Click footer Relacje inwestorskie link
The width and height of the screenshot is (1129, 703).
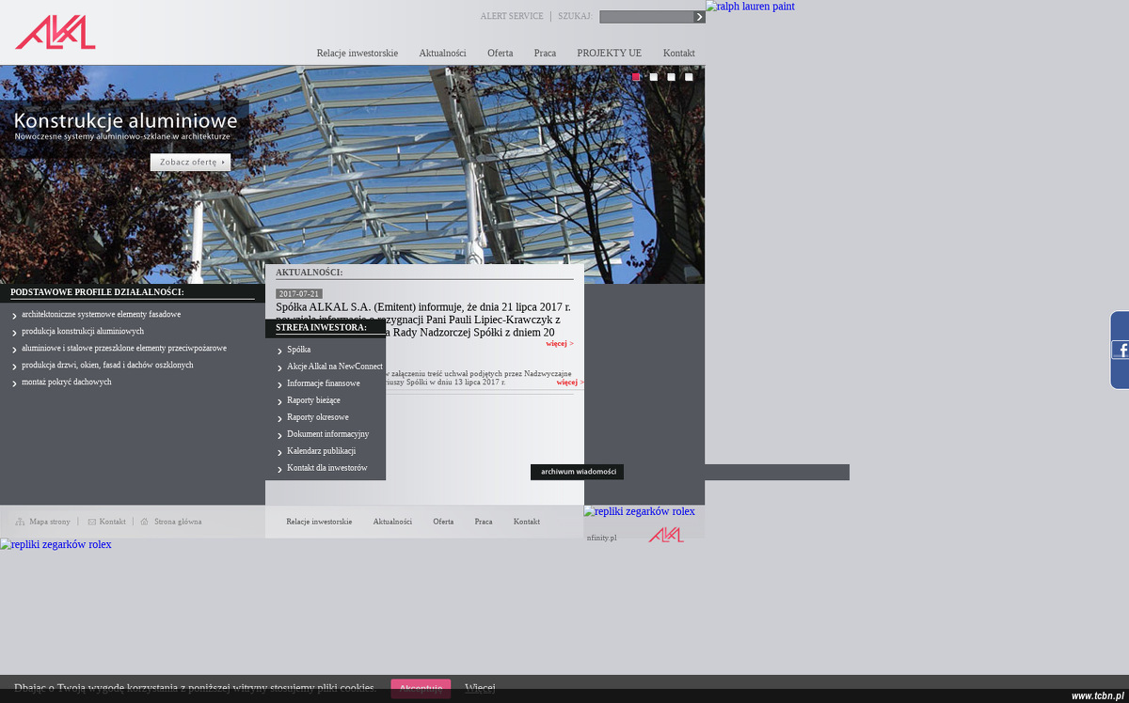(x=319, y=522)
